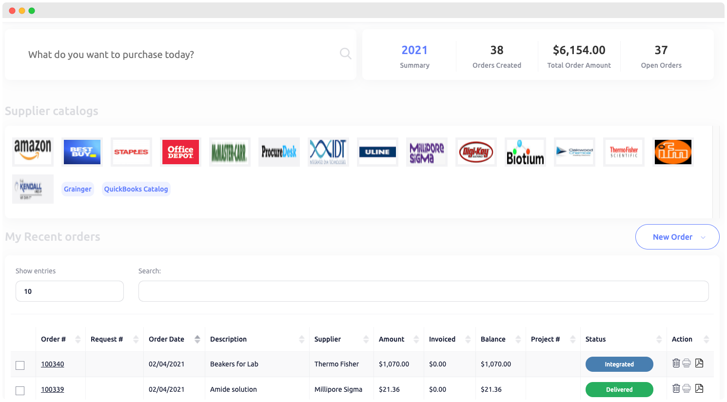
Task: Open the Best Buy supplier catalog
Action: 82,152
